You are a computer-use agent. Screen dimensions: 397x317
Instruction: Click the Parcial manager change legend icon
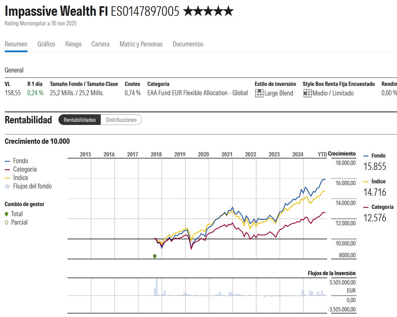point(7,223)
